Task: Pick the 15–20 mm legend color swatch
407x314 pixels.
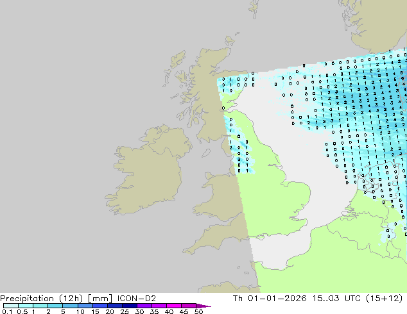Action: pyautogui.click(x=100, y=306)
